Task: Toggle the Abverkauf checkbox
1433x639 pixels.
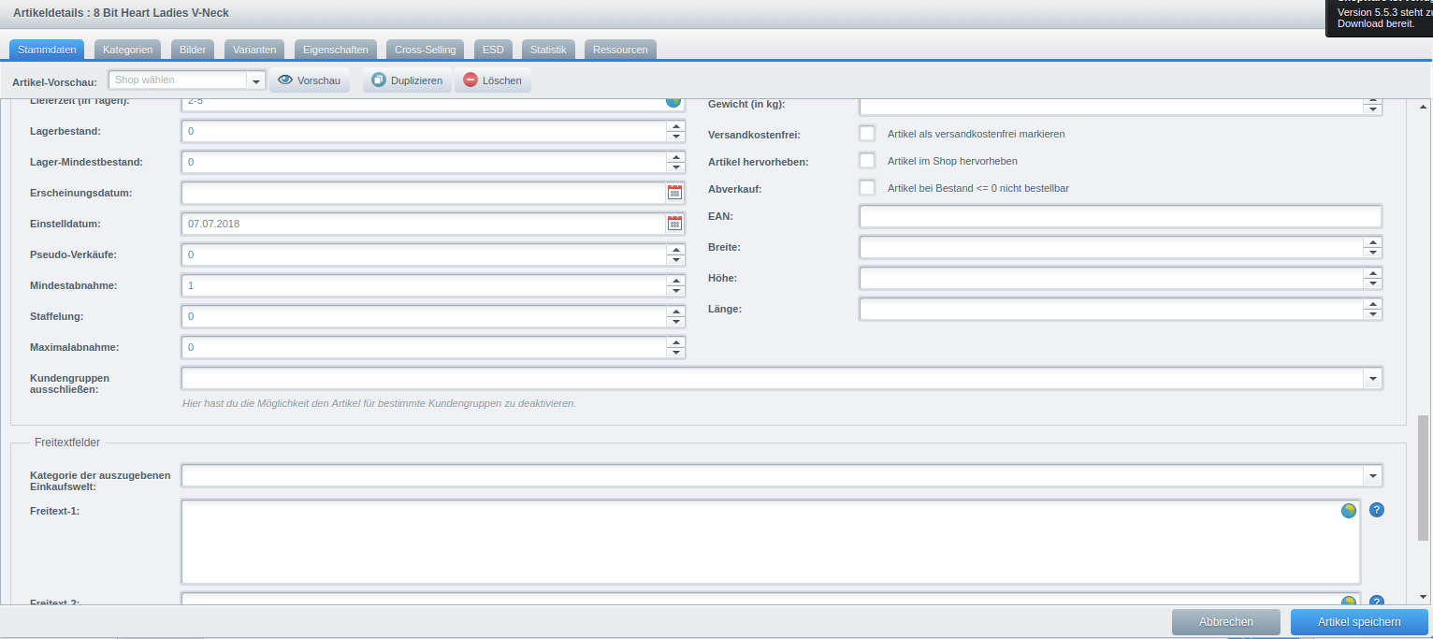Action: (x=866, y=188)
